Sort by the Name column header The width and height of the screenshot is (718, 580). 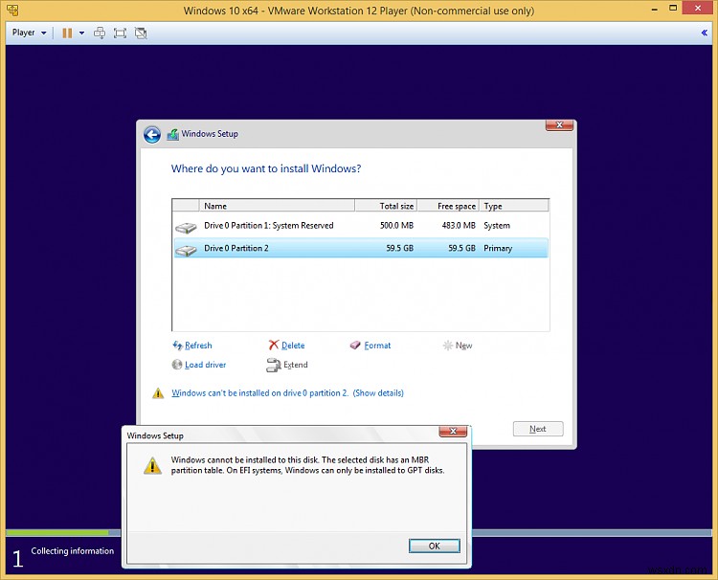tap(277, 206)
